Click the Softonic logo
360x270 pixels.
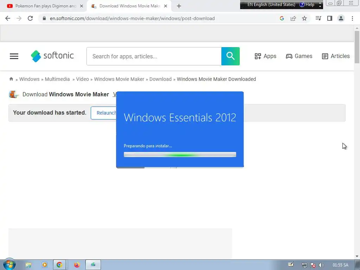[x=52, y=56]
